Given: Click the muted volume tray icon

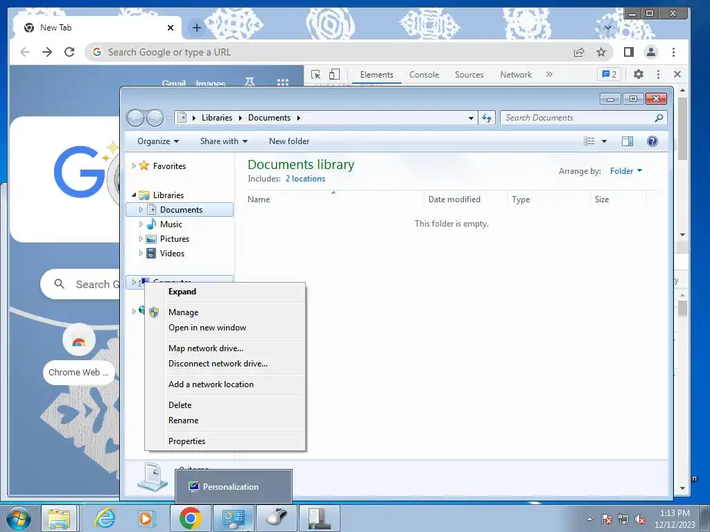Looking at the screenshot, I should point(640,520).
